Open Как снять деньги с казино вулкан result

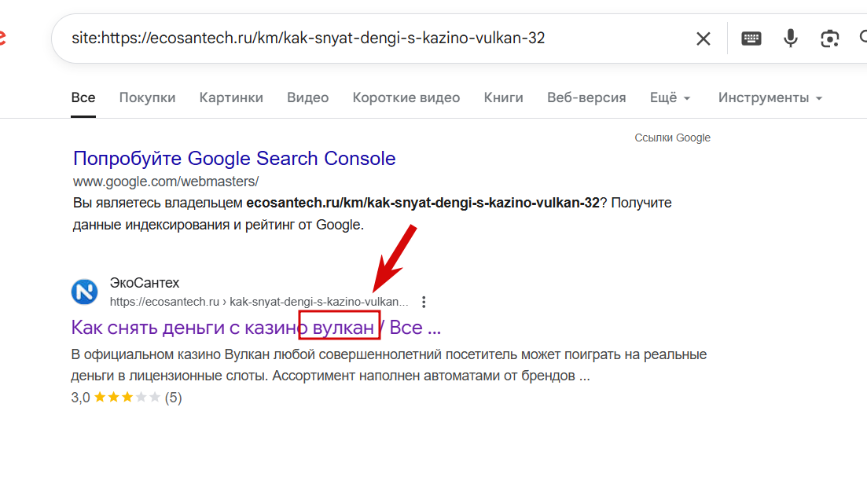click(x=256, y=328)
